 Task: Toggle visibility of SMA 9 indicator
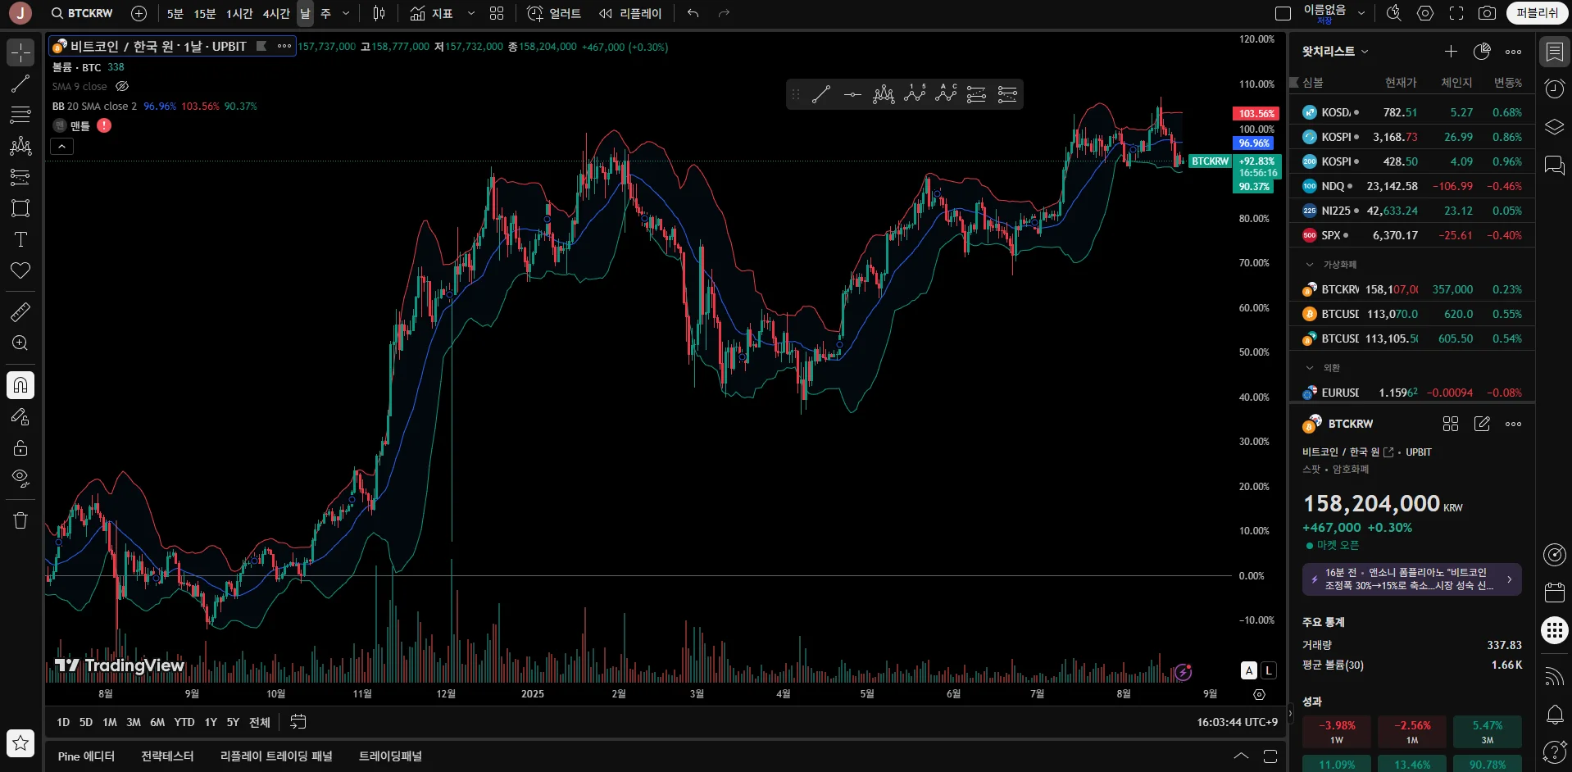pos(122,86)
